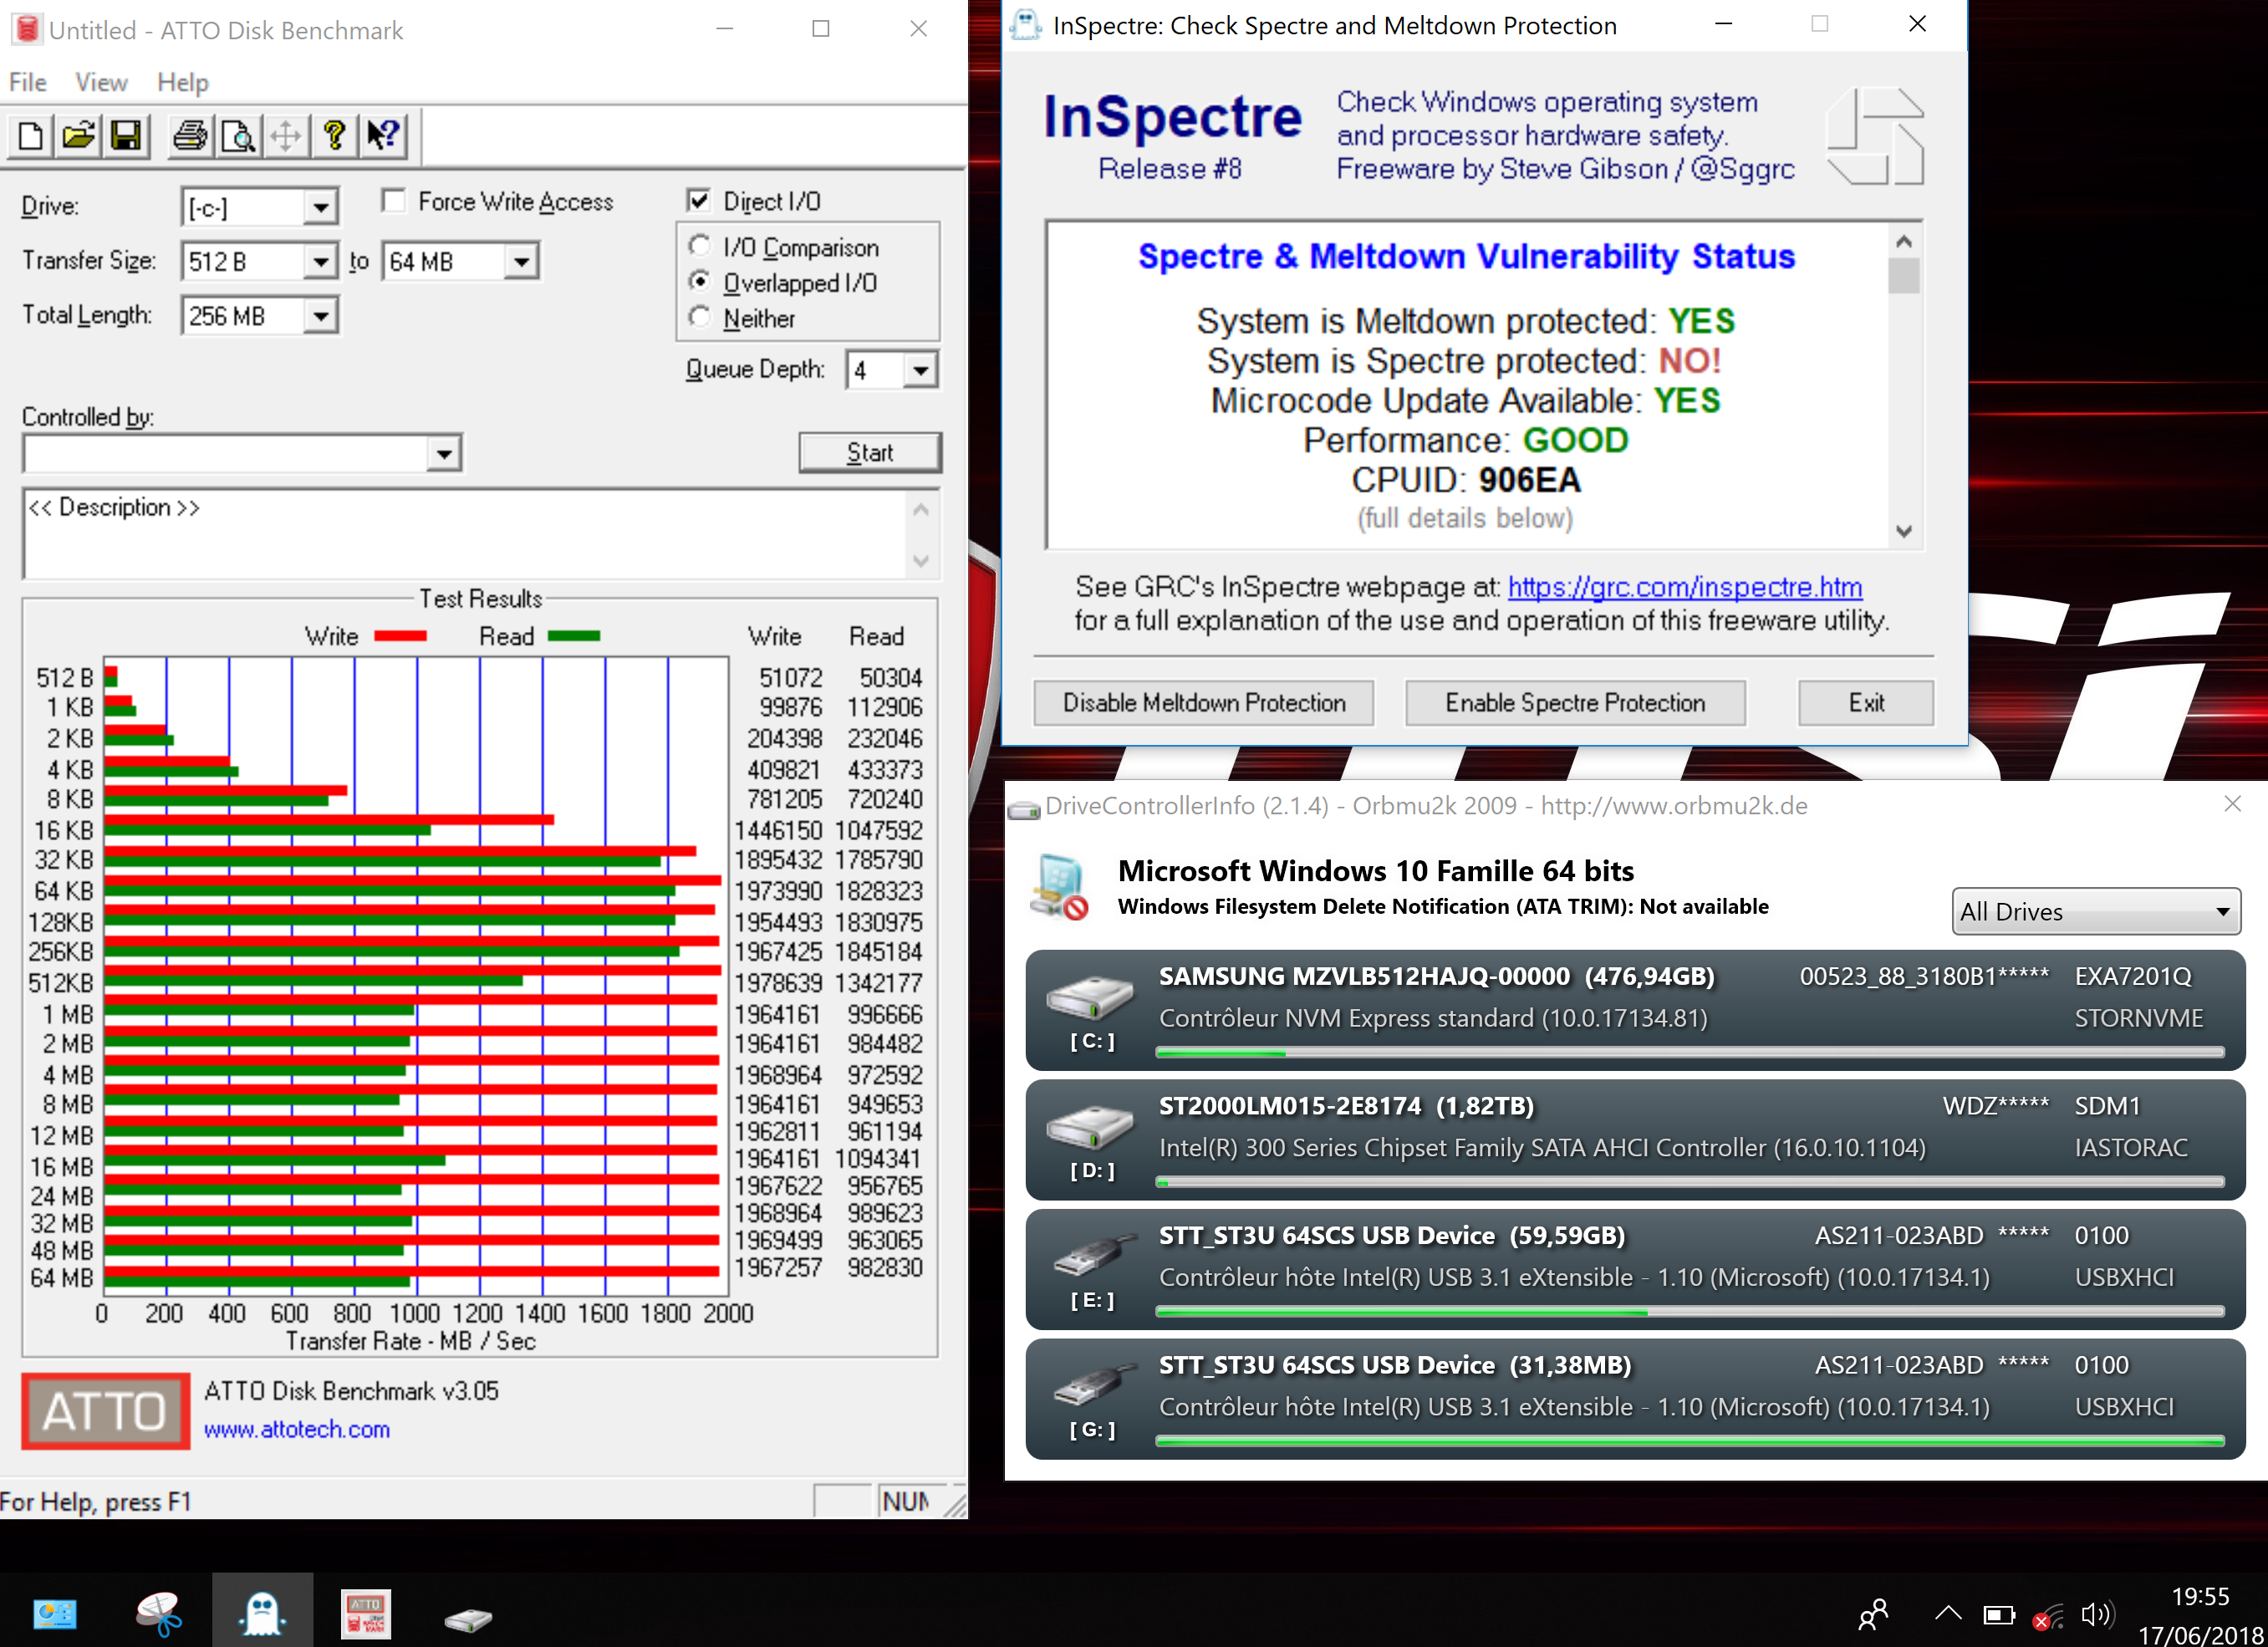
Task: Open the Help menu in ATTO
Action: [183, 82]
